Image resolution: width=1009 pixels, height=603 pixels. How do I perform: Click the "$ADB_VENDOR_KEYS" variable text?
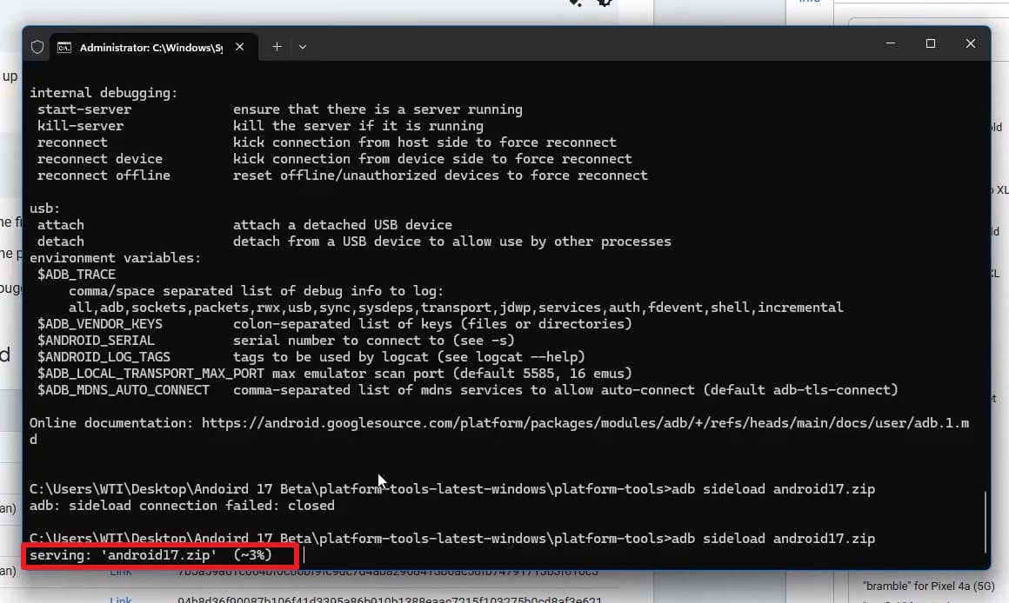(x=100, y=324)
